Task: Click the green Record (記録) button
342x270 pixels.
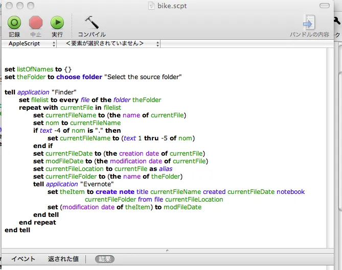Action: (x=14, y=23)
